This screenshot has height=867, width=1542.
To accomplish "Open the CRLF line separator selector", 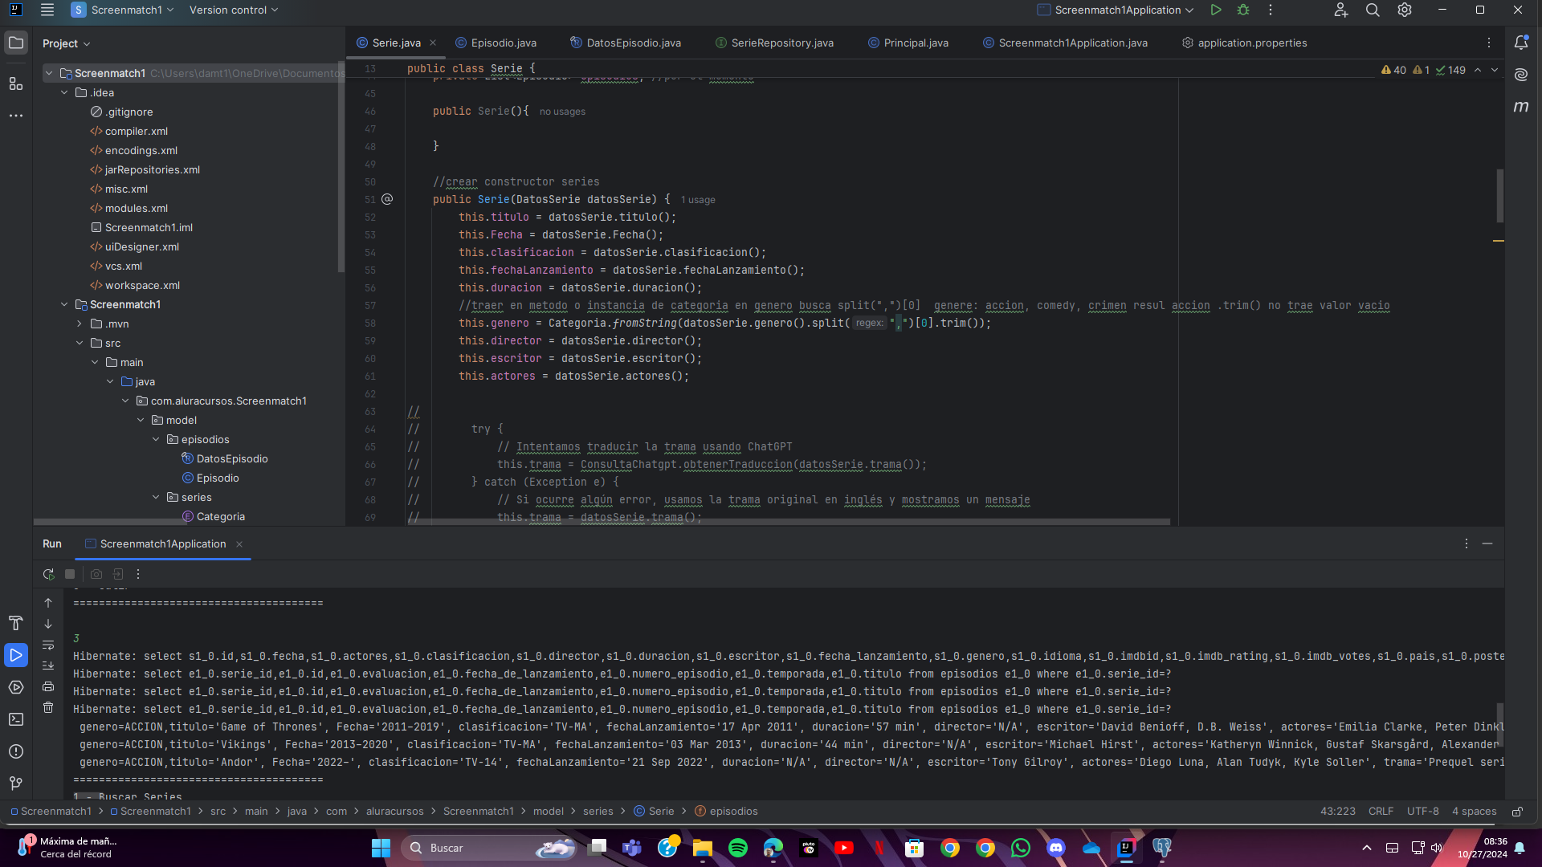I will click(1381, 812).
